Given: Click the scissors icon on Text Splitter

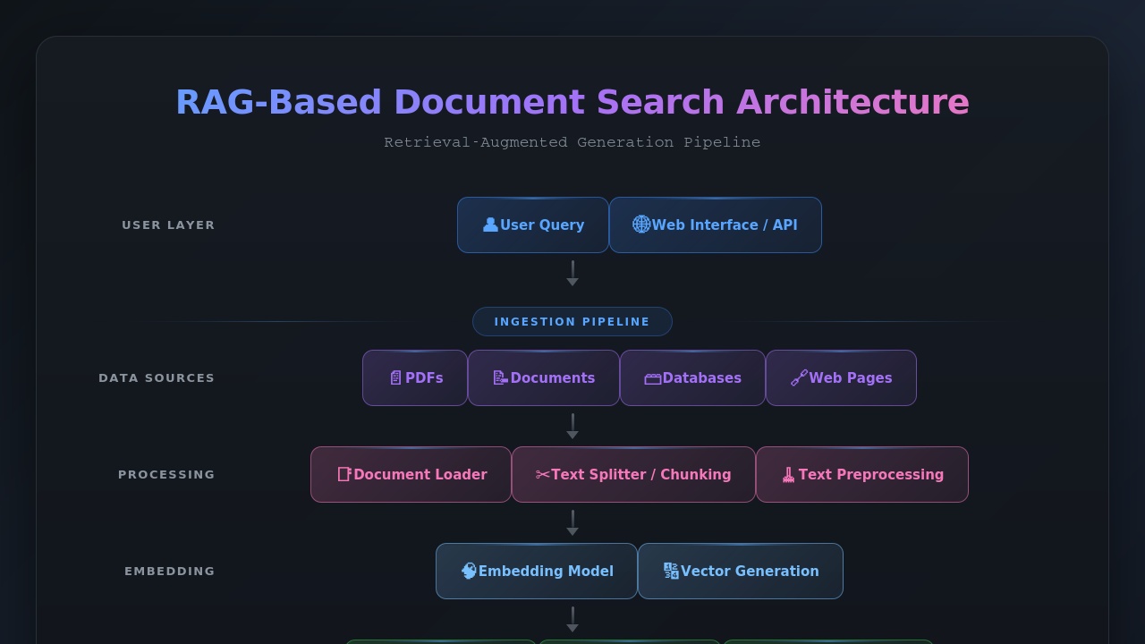Looking at the screenshot, I should click(x=542, y=474).
